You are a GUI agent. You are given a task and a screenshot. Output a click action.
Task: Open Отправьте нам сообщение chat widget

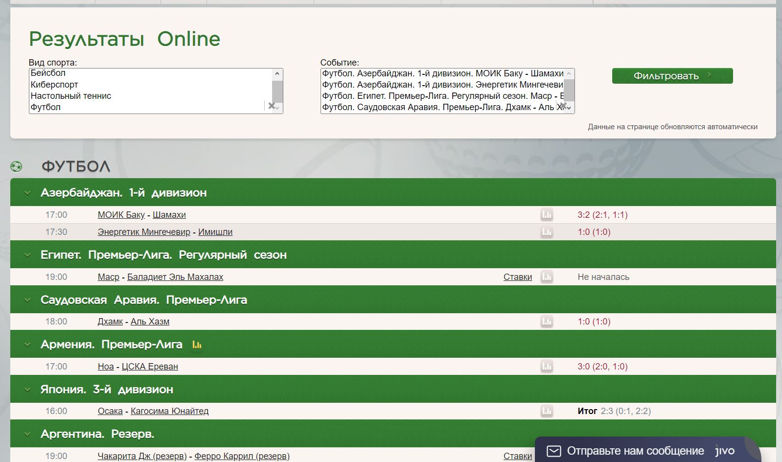[648, 450]
